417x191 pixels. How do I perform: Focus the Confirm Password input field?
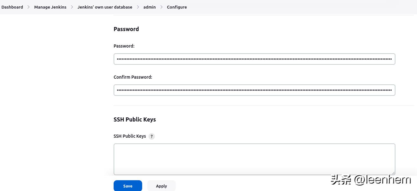pos(254,90)
